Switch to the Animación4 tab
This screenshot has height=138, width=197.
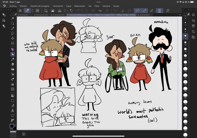145,15
